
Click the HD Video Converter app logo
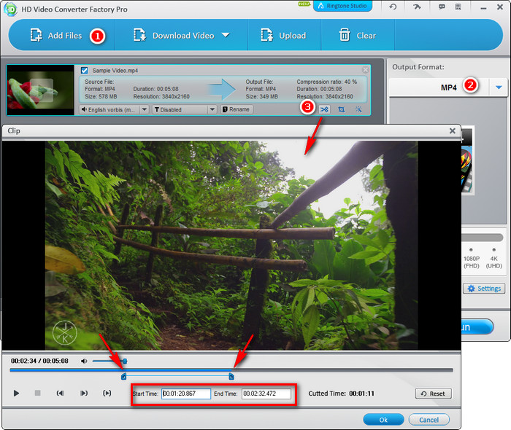(10, 9)
